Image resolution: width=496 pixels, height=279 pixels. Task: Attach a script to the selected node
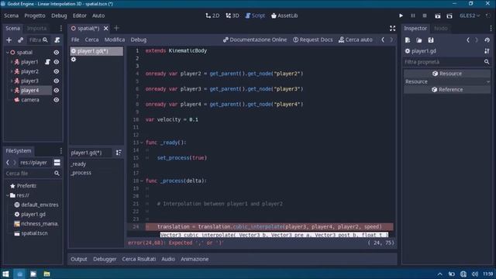tap(57, 40)
